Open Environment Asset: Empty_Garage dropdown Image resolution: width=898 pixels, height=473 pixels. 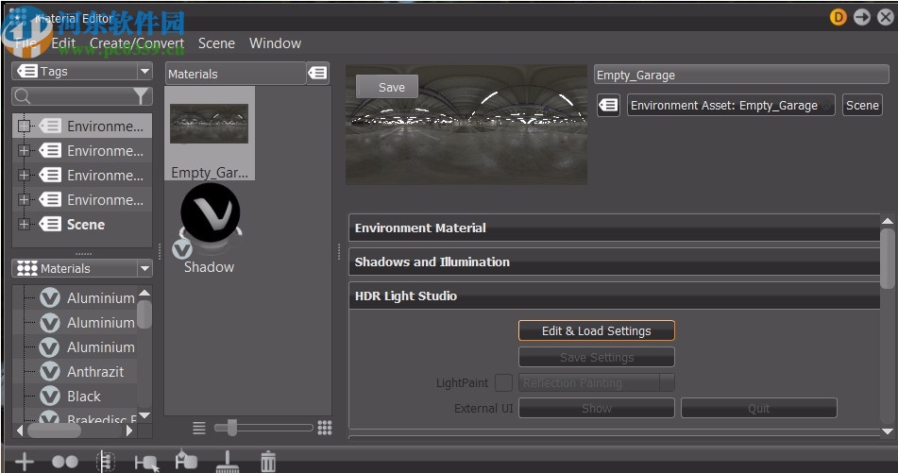731,106
